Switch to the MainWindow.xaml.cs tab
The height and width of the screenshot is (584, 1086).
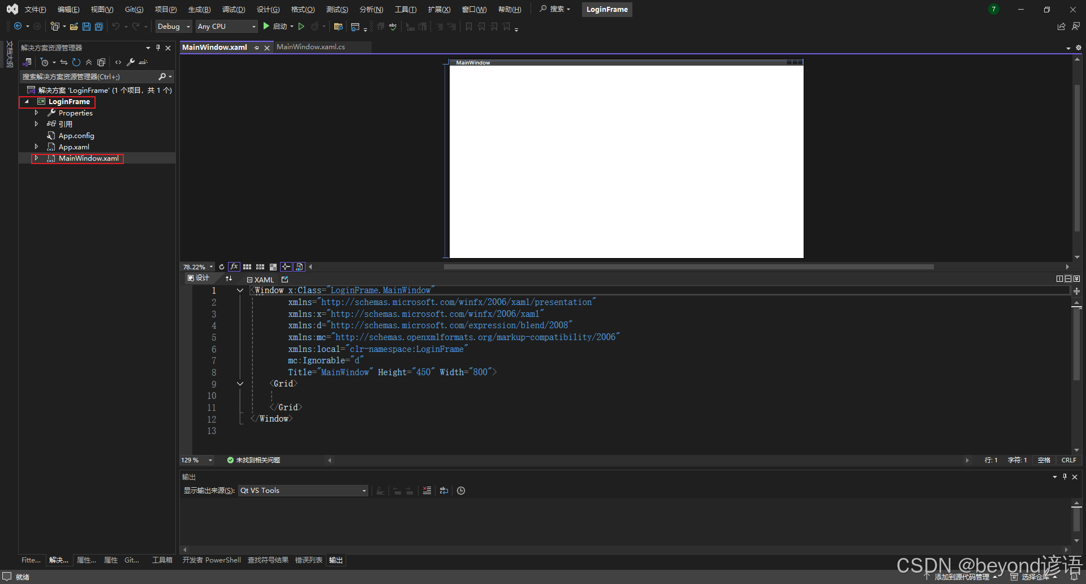pyautogui.click(x=311, y=47)
